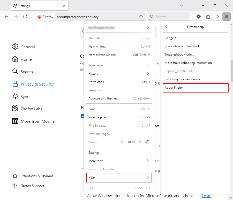Expand the account email menu row

(119, 27)
